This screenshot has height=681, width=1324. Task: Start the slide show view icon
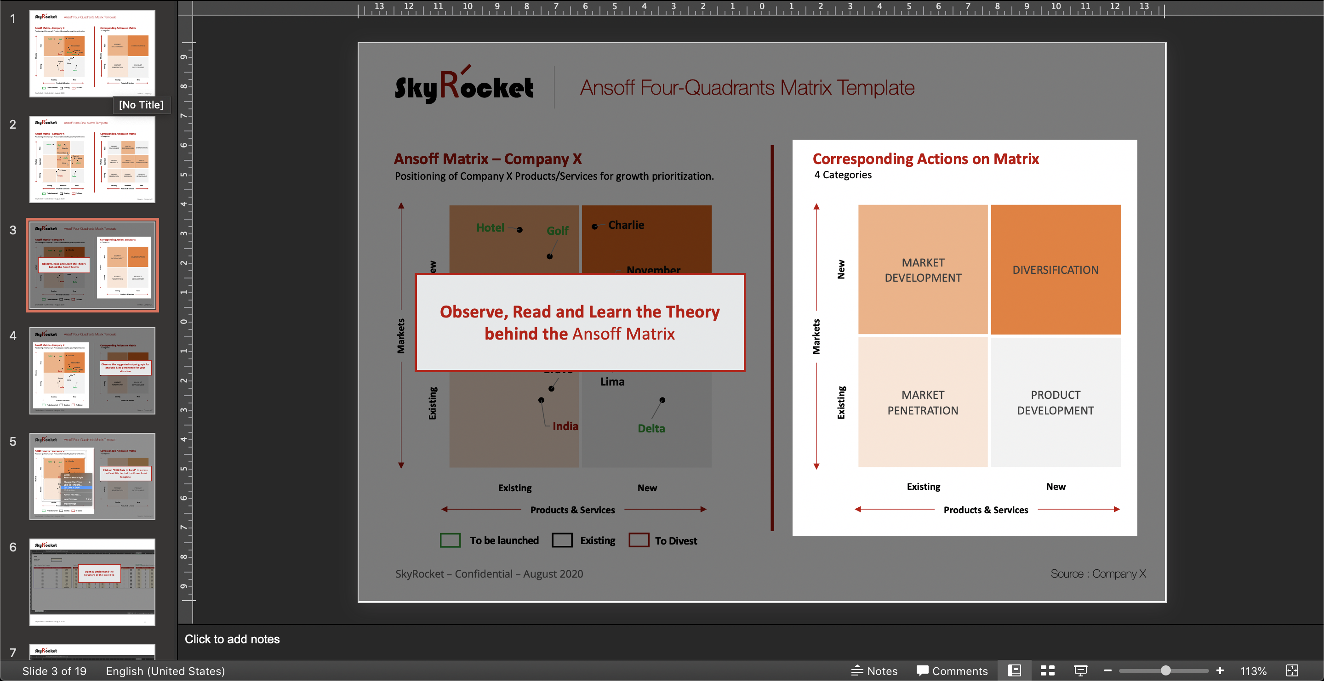[1080, 671]
